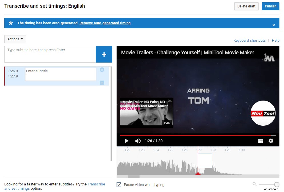The height and width of the screenshot is (192, 284).
Task: Insert a subtitle using the small plus icon
Action: pyautogui.click(x=102, y=83)
